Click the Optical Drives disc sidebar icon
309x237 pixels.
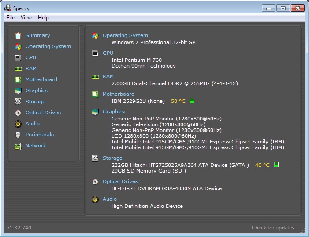coord(18,113)
